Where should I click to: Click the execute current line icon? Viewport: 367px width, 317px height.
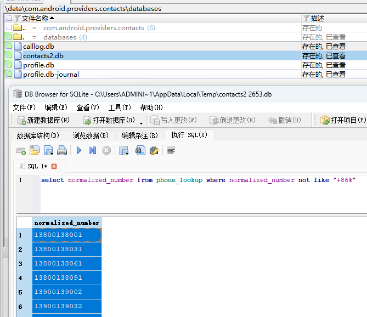92,150
